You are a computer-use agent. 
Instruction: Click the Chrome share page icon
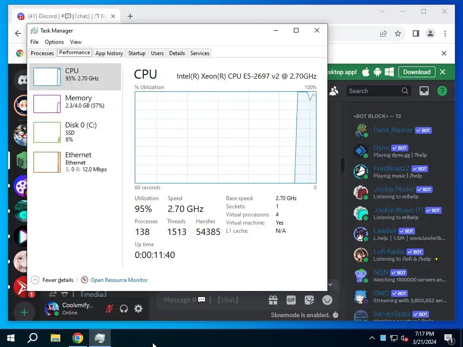[383, 33]
